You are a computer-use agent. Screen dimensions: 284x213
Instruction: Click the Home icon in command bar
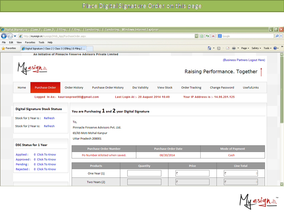[x=209, y=48]
